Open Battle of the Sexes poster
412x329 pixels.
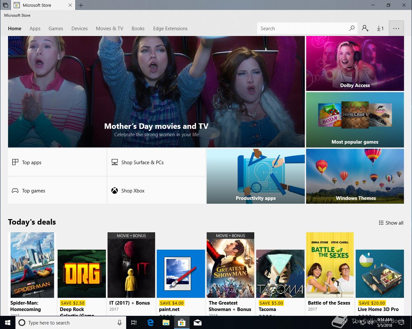coord(330,265)
